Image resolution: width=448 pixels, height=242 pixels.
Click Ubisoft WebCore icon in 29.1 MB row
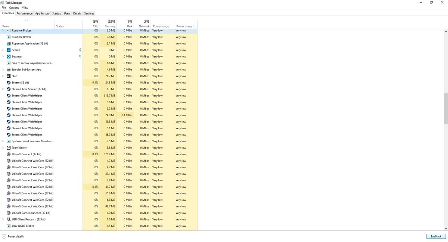click(x=9, y=174)
